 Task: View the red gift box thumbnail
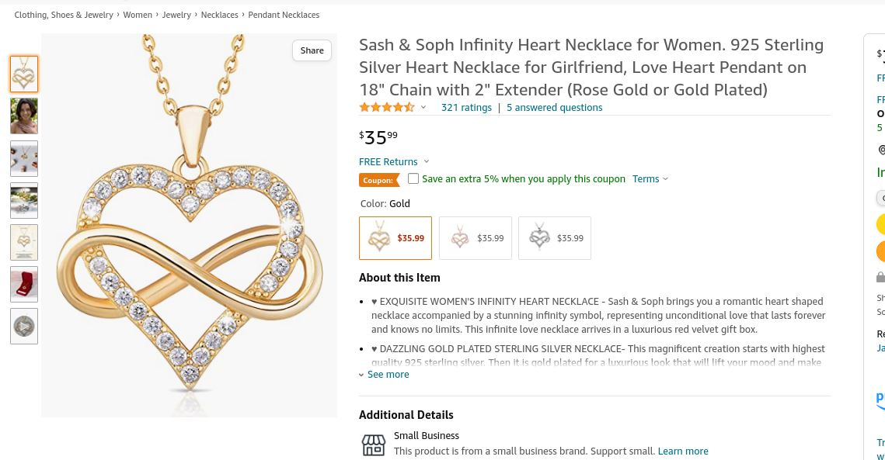pyautogui.click(x=24, y=284)
